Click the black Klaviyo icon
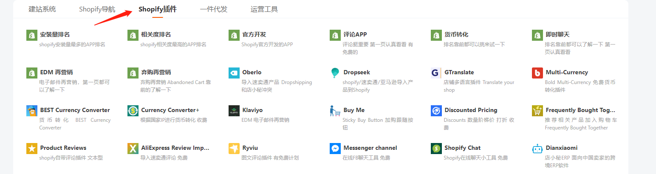The image size is (656, 174). (x=234, y=111)
